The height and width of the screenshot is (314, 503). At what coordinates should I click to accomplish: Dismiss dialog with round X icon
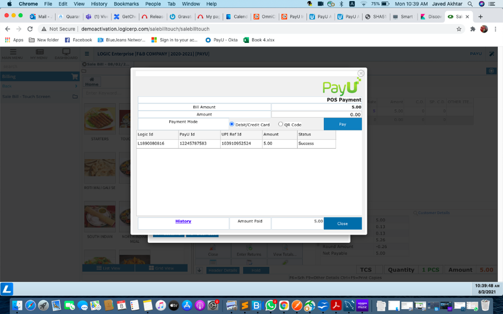[361, 74]
